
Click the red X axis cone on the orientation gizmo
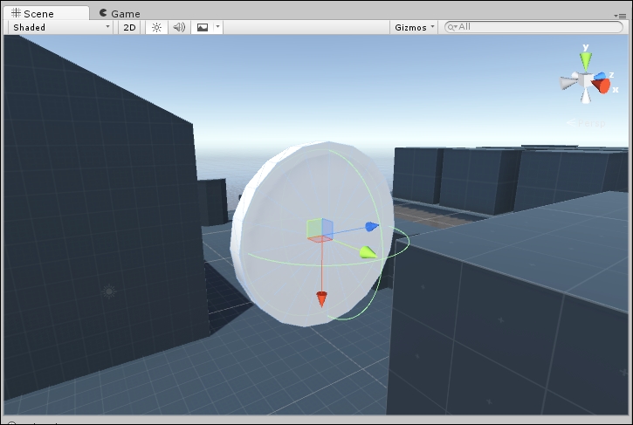602,86
